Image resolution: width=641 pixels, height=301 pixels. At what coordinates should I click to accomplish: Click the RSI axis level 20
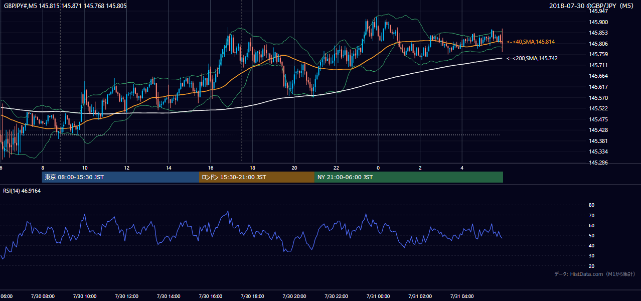tap(591, 266)
